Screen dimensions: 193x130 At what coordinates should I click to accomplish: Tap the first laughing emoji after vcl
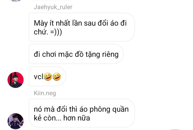48,77
